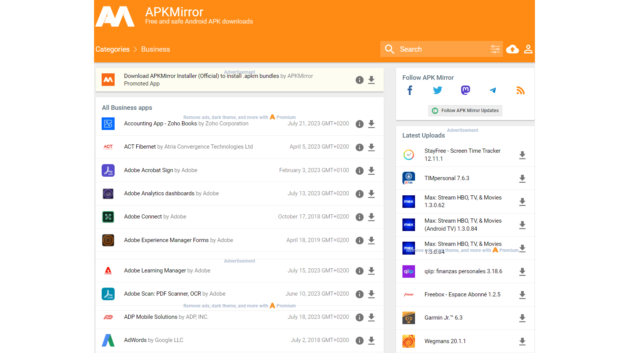Show info for AdWords
Viewport: 629px width, 353px height.
359,340
